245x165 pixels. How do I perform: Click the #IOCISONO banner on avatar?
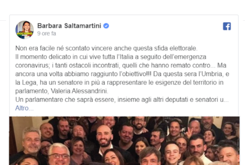click(24, 33)
